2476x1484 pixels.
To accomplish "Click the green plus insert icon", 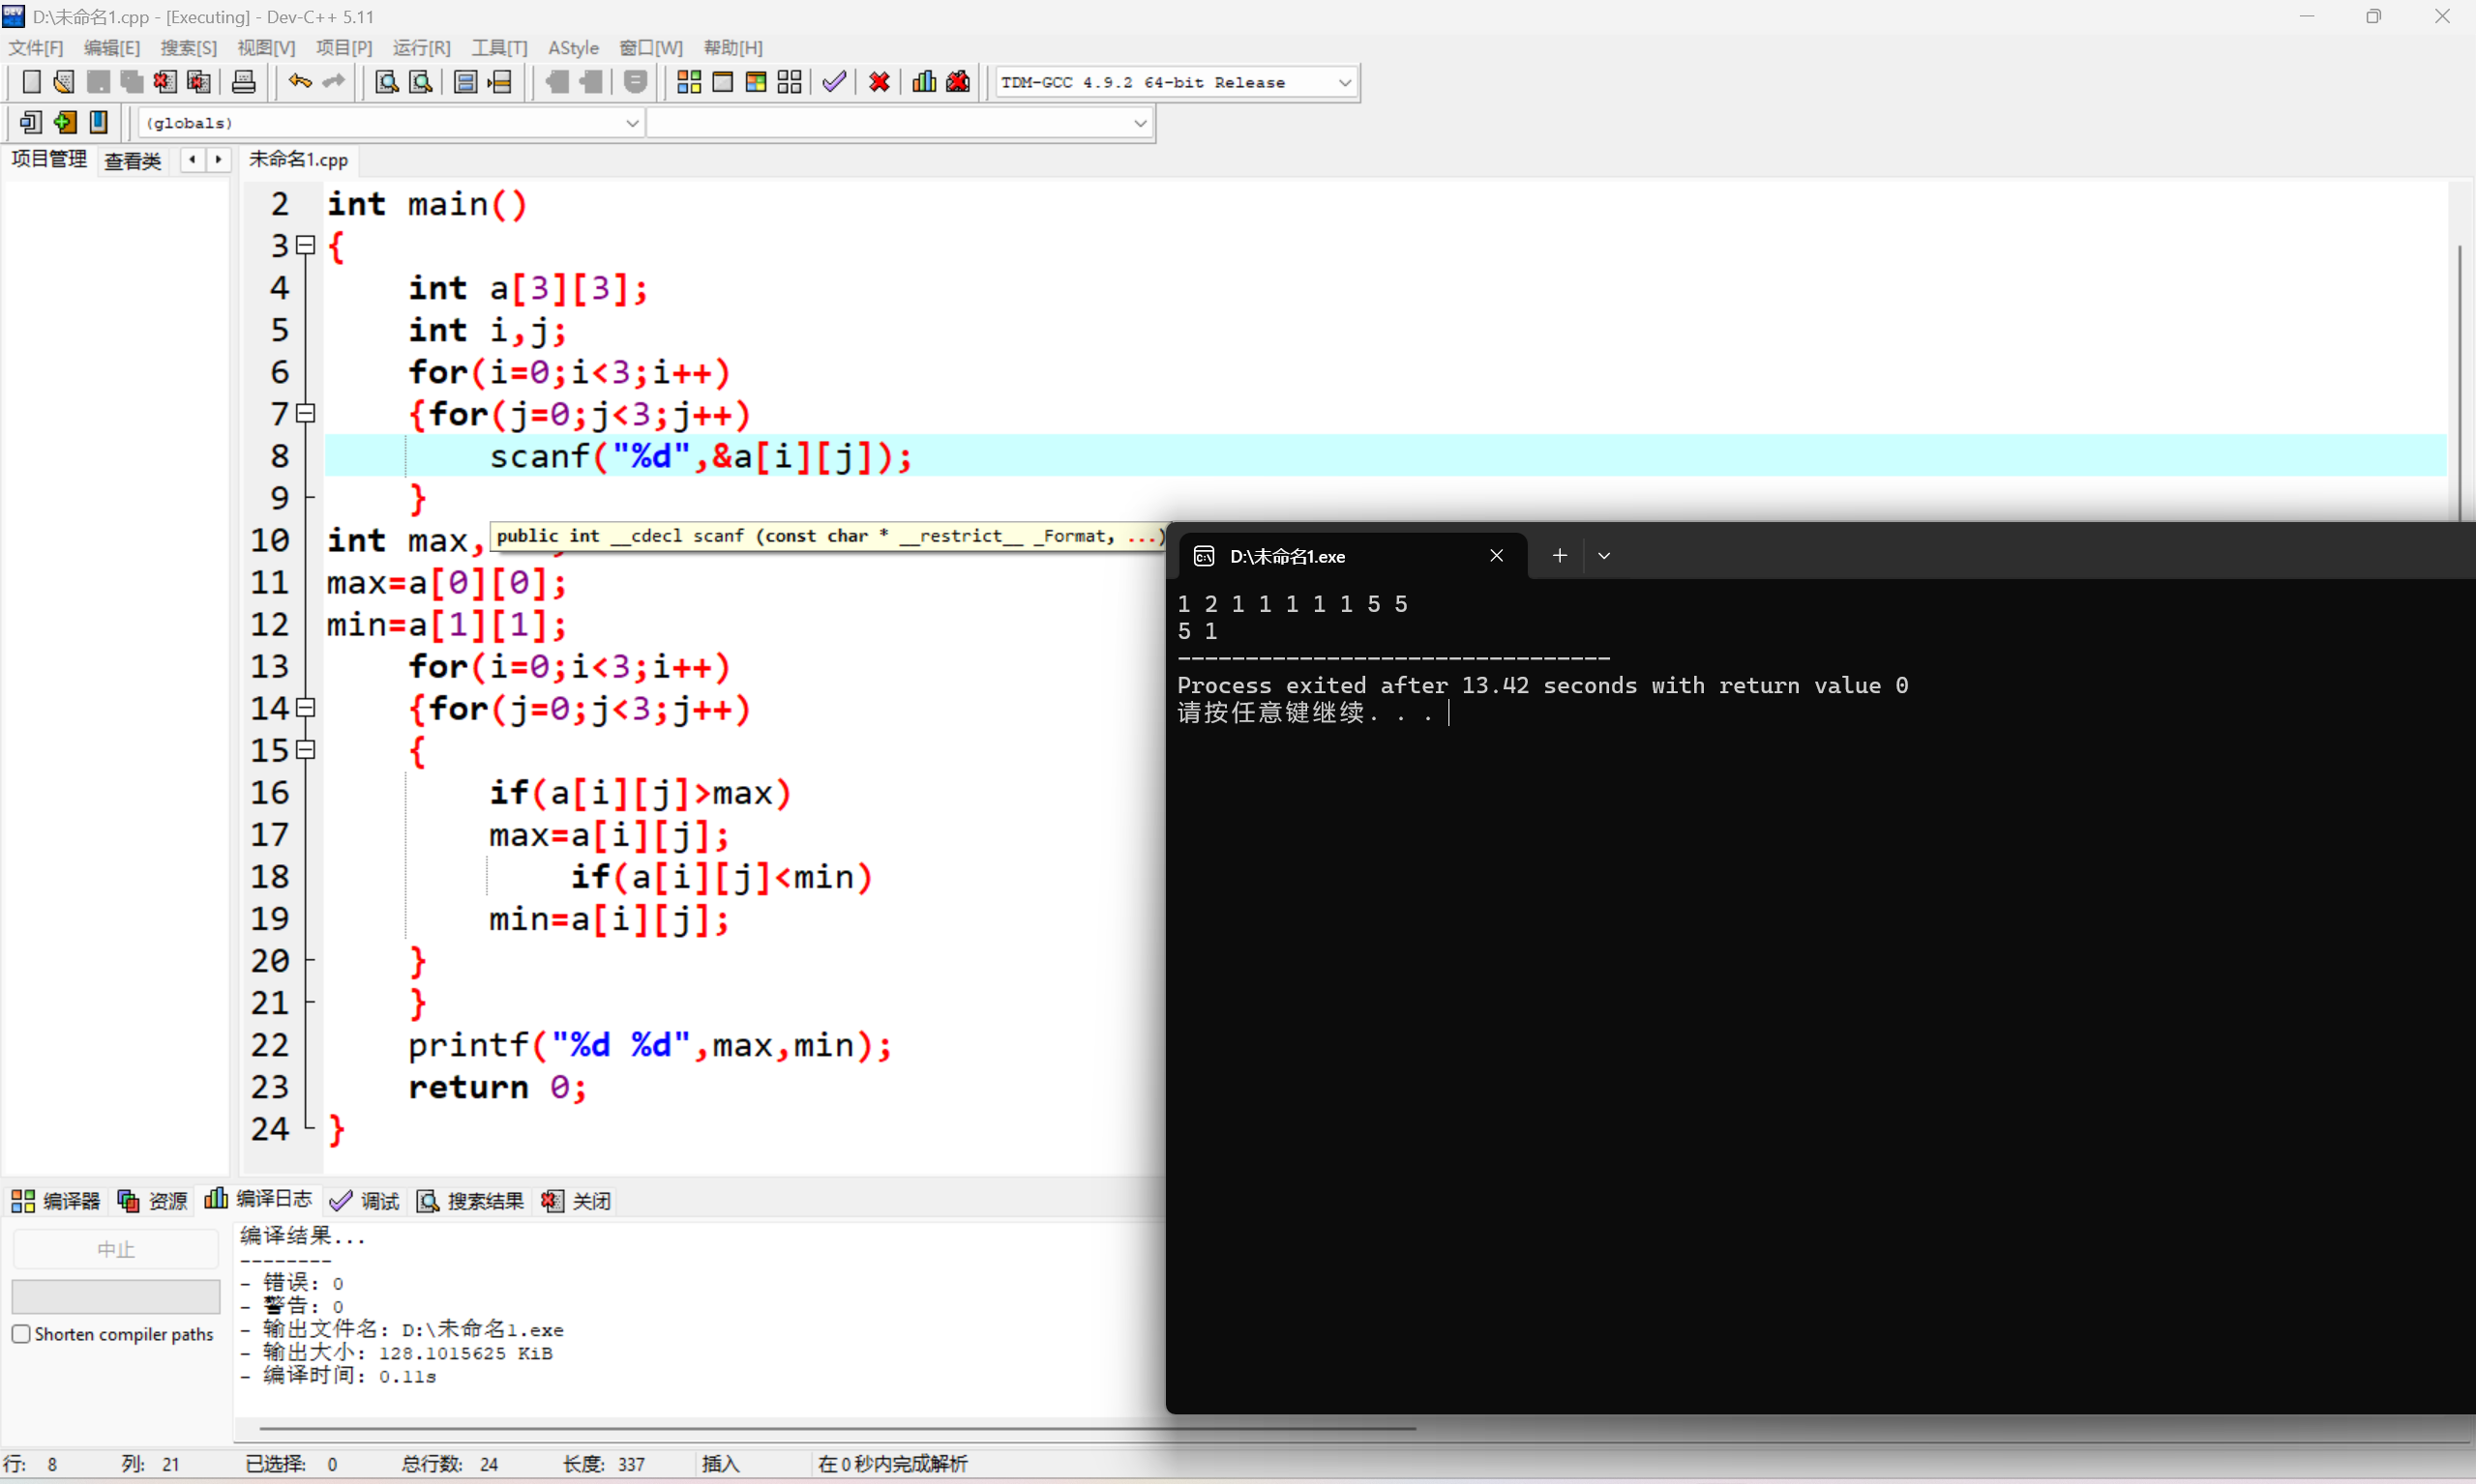I will (65, 122).
